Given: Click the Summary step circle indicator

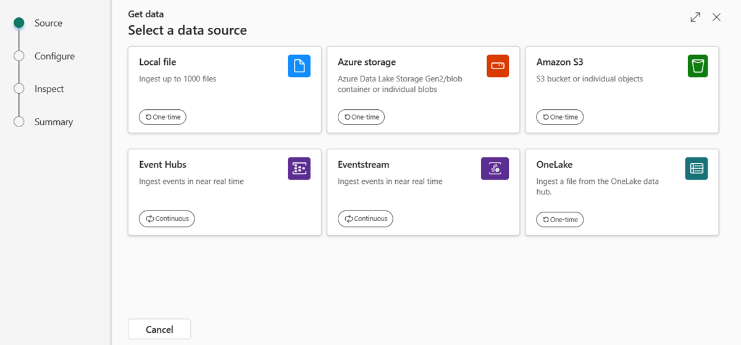Looking at the screenshot, I should (19, 122).
